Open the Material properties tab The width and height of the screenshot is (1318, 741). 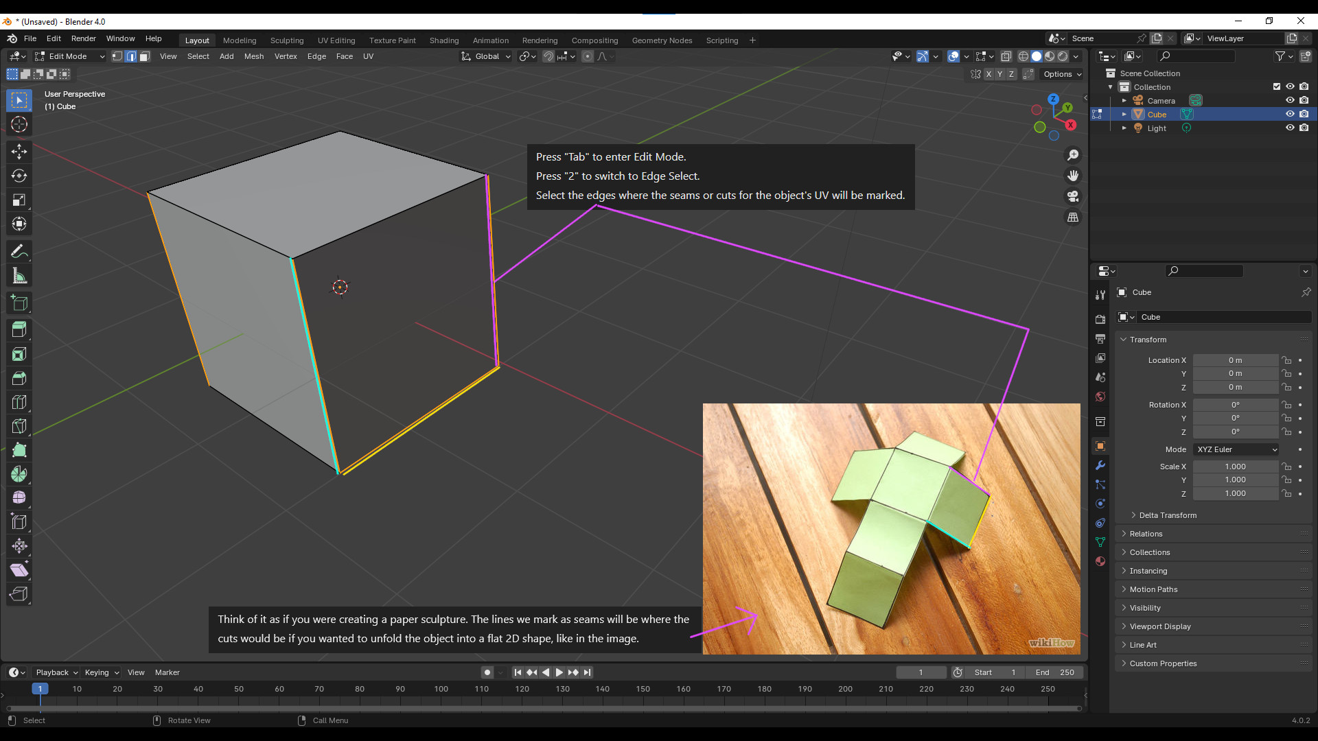pyautogui.click(x=1100, y=561)
